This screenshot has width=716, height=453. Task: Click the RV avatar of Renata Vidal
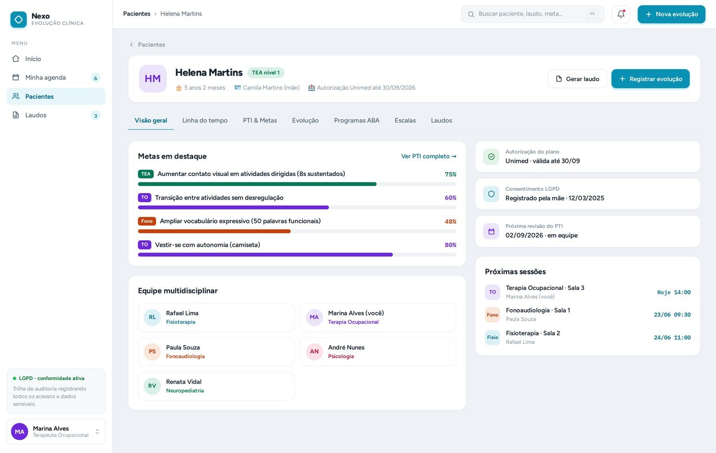coord(152,386)
